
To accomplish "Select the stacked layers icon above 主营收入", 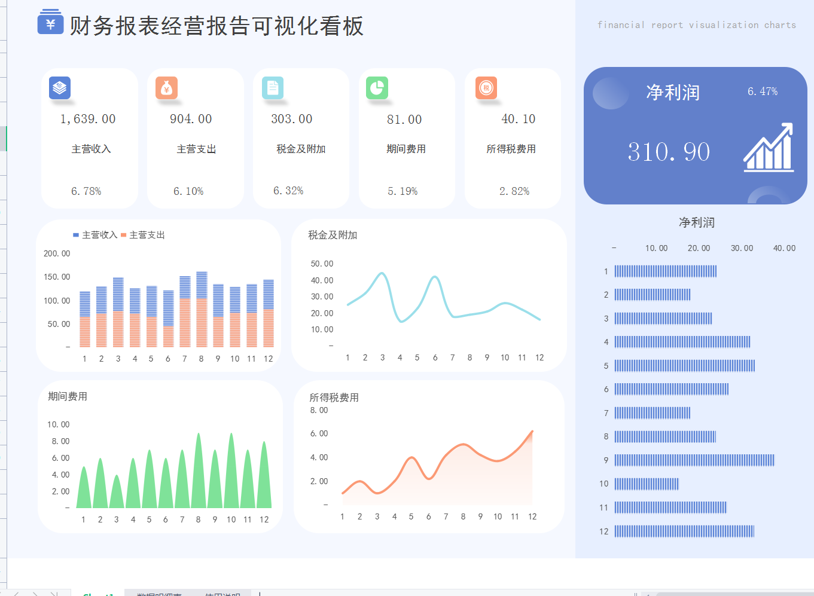I will [59, 87].
